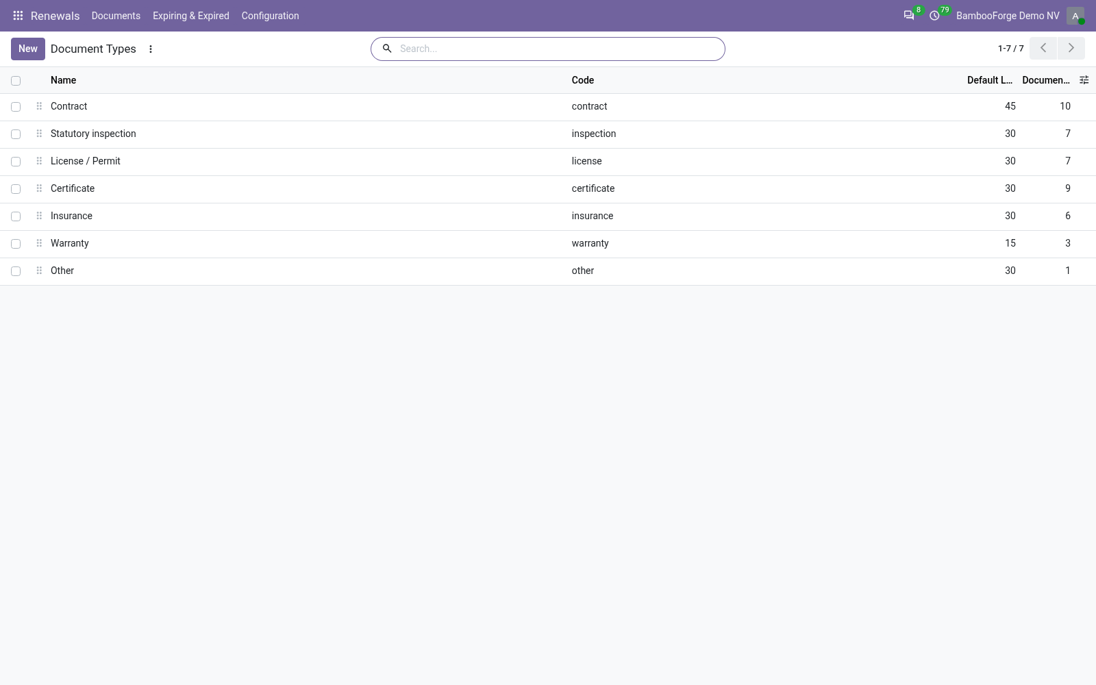Screen dimensions: 1096x685
Task: Open the Documents menu
Action: (116, 16)
